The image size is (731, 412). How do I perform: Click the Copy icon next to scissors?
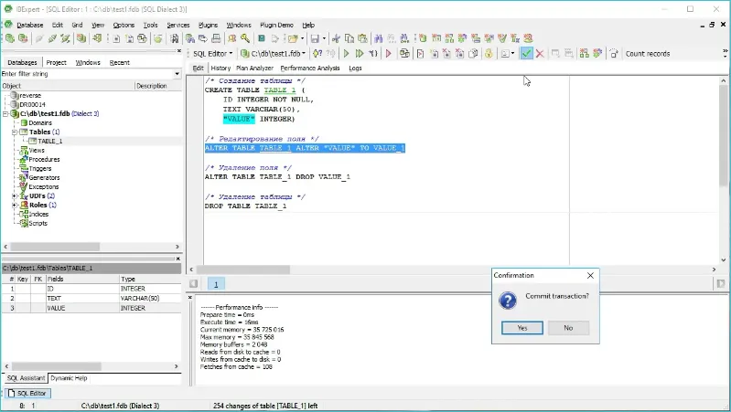pos(349,38)
